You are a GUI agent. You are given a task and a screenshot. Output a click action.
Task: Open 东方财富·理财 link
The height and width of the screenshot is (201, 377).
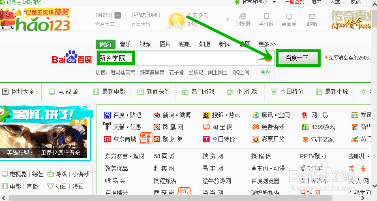(125, 157)
